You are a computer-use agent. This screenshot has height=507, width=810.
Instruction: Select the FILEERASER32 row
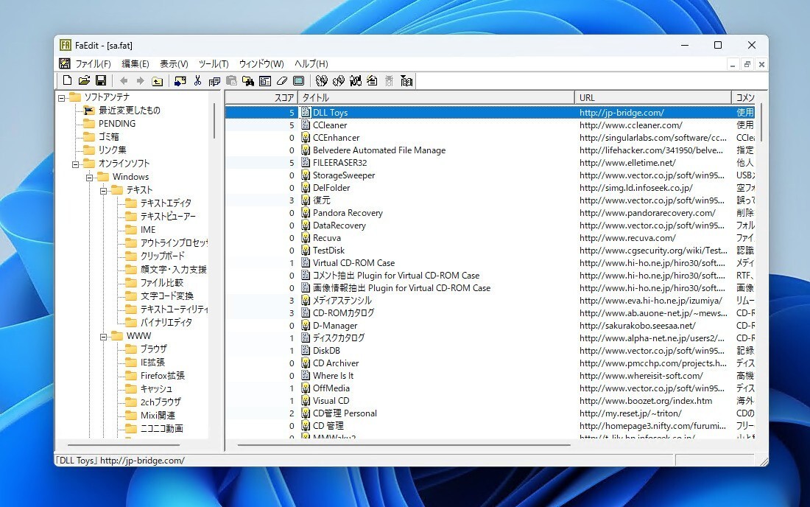coord(490,163)
